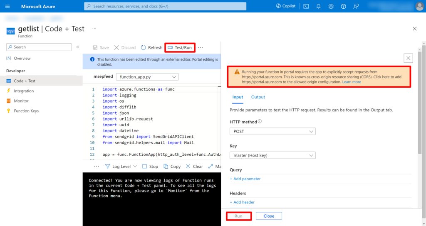426x226 pixels.
Task: Select Integration in the Developer menu
Action: 24,91
